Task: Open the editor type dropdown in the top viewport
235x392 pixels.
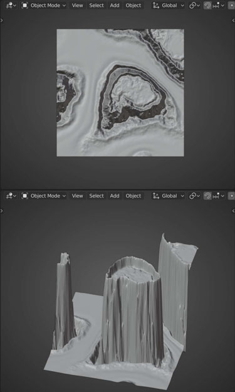Action: coord(11,5)
